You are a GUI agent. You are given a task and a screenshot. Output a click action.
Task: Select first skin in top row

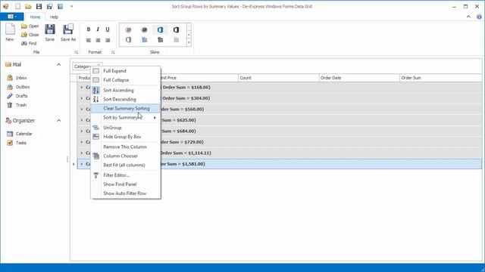pyautogui.click(x=128, y=30)
